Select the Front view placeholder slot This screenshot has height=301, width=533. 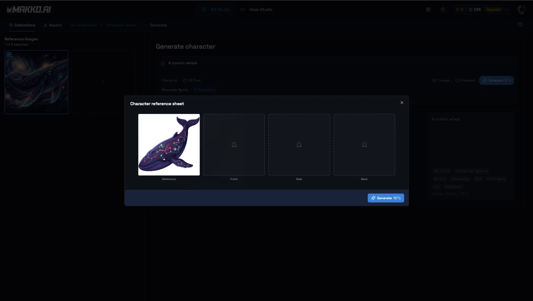[234, 145]
